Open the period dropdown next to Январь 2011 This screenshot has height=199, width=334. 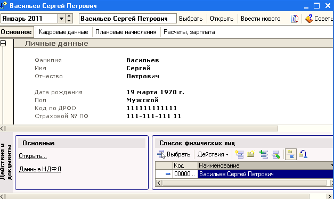pyautogui.click(x=61, y=19)
